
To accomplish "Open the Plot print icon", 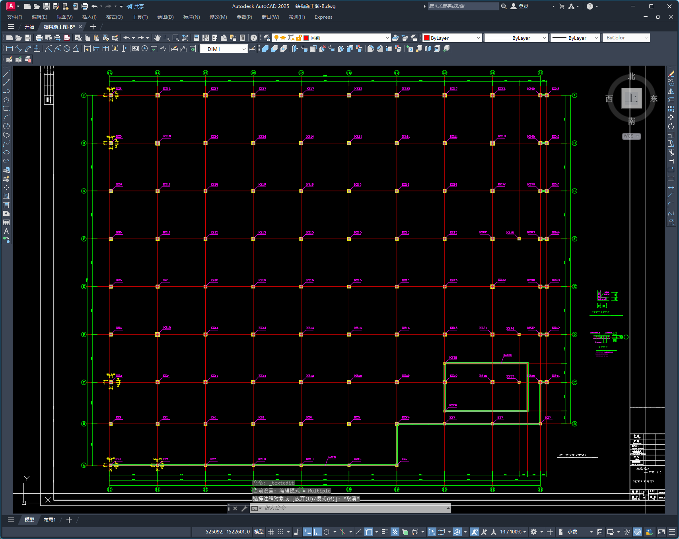I will 39,38.
